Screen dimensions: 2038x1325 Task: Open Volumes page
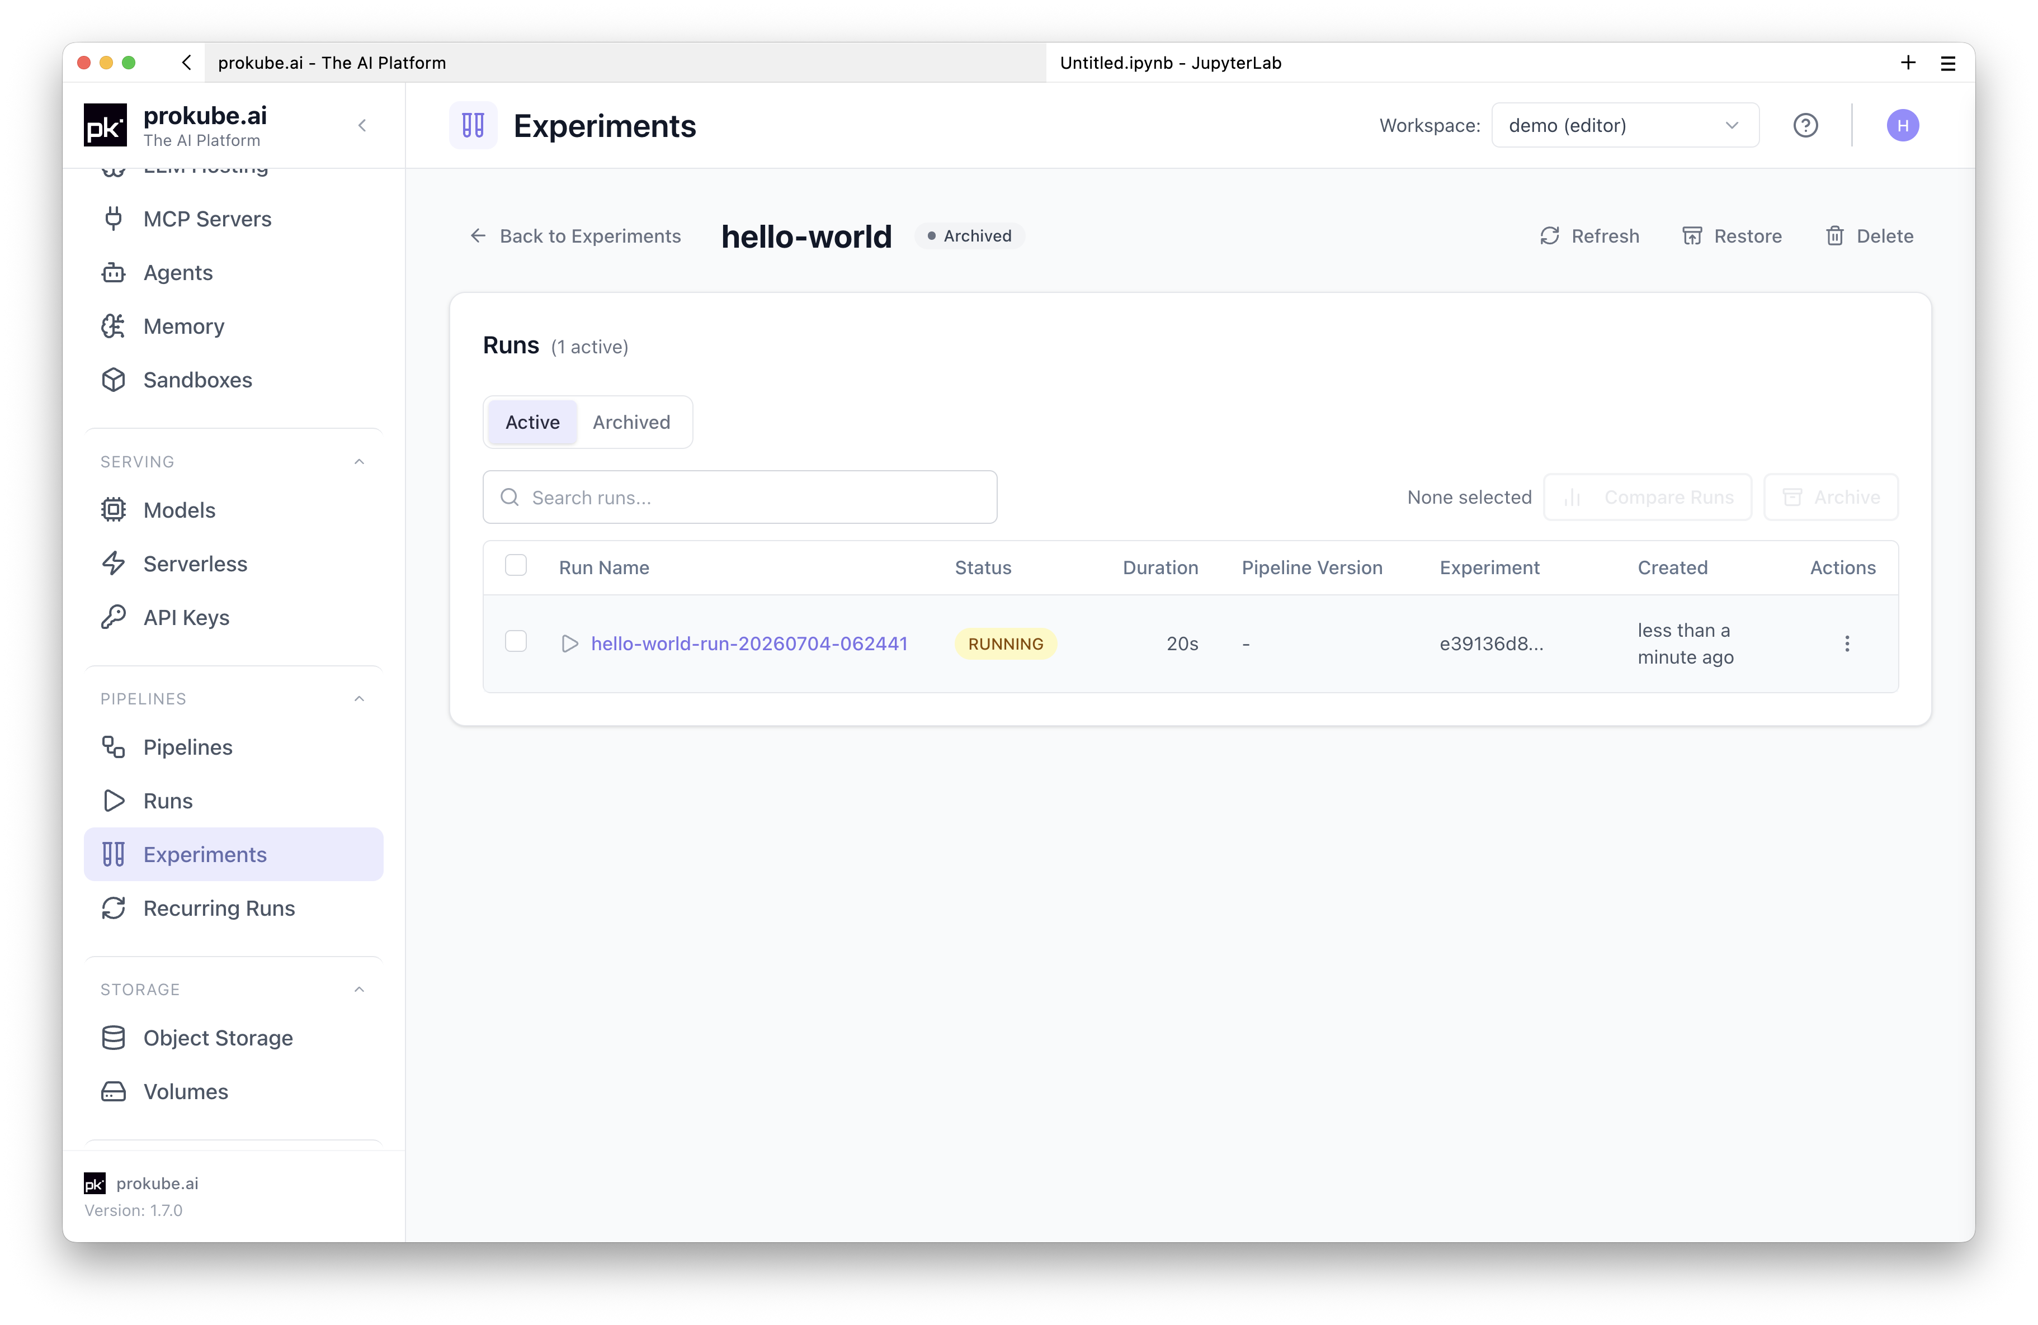click(233, 1091)
